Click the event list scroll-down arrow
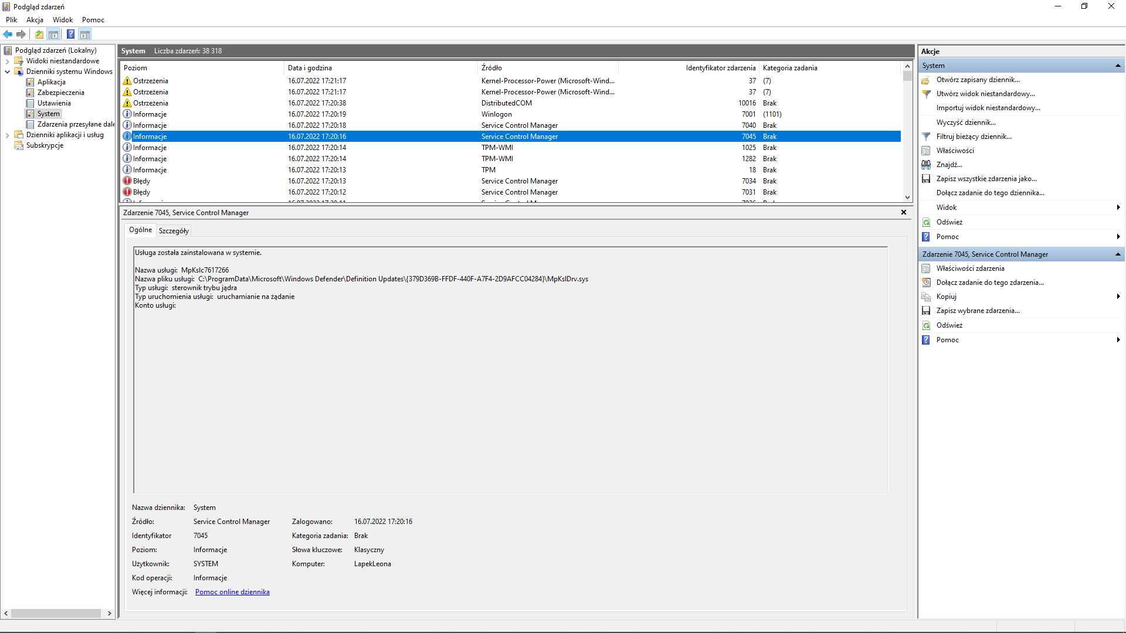 [907, 198]
